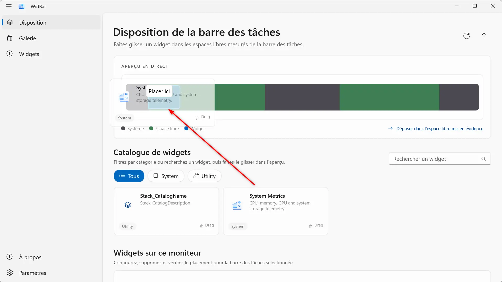
Task: Filter catalog by System category
Action: coord(166,176)
